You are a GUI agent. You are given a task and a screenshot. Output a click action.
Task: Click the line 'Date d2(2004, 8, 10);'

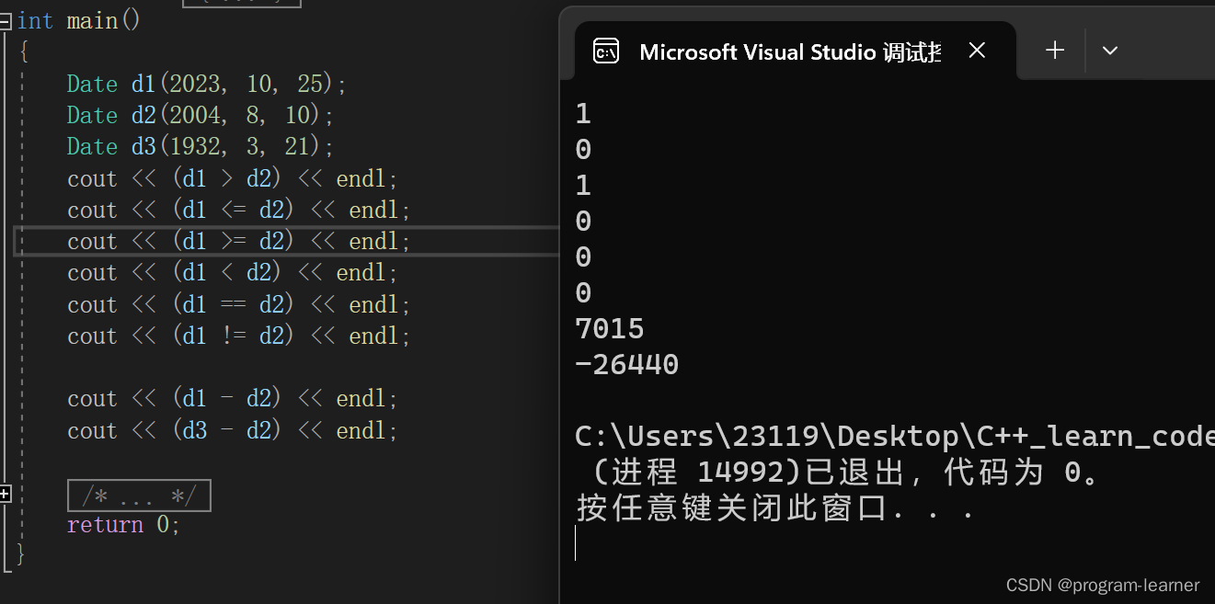201,115
